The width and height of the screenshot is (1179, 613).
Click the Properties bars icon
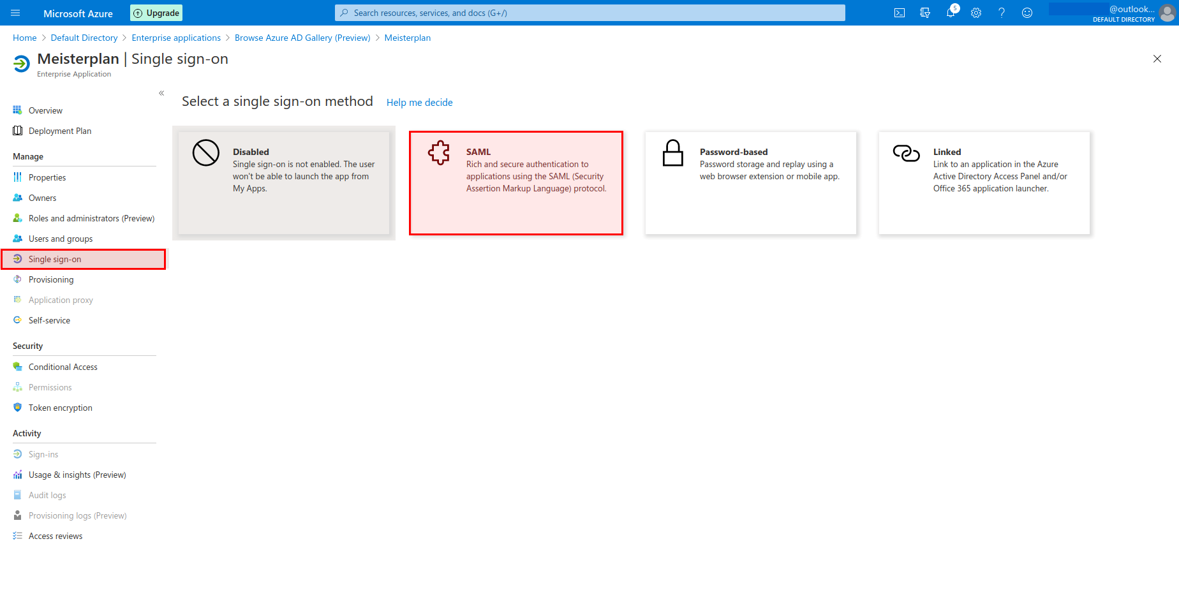(17, 177)
